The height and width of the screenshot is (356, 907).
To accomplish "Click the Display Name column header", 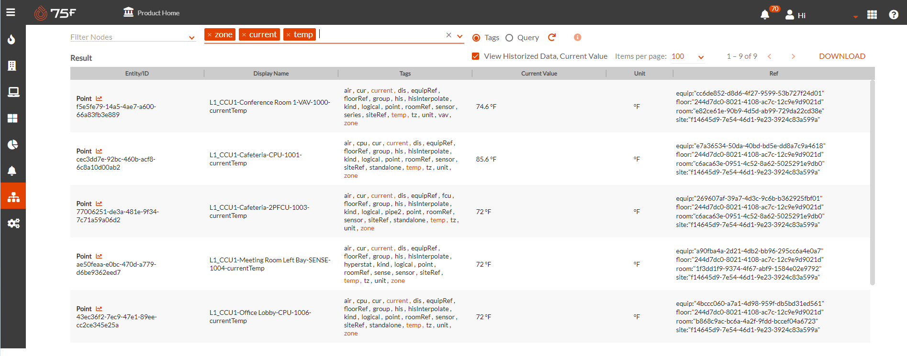I will (x=271, y=74).
